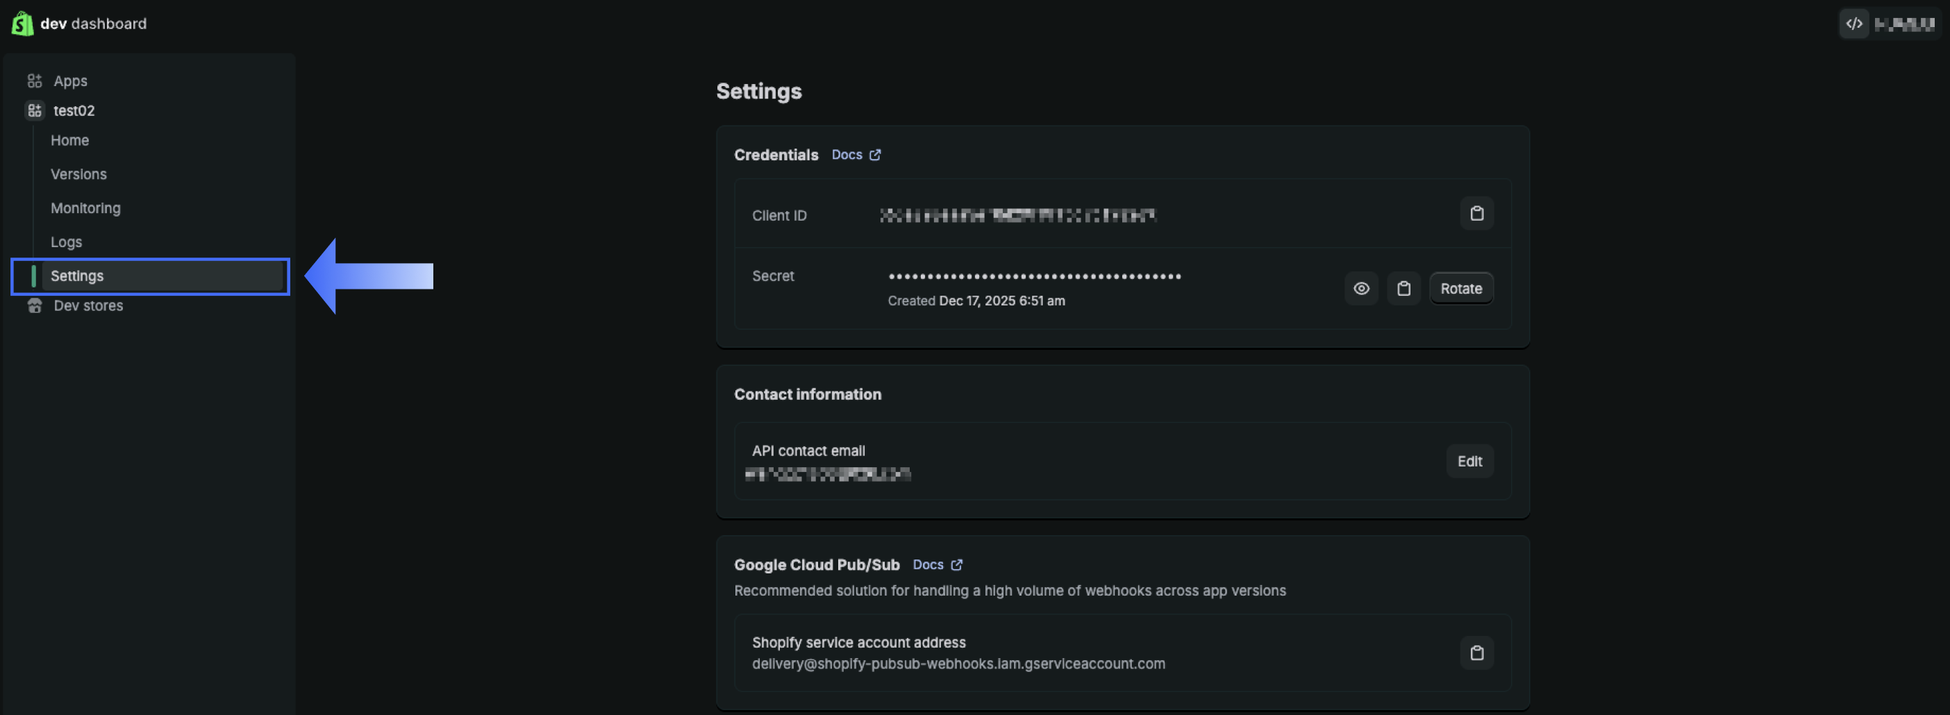Open the Versions page
1950x715 pixels.
tap(78, 175)
